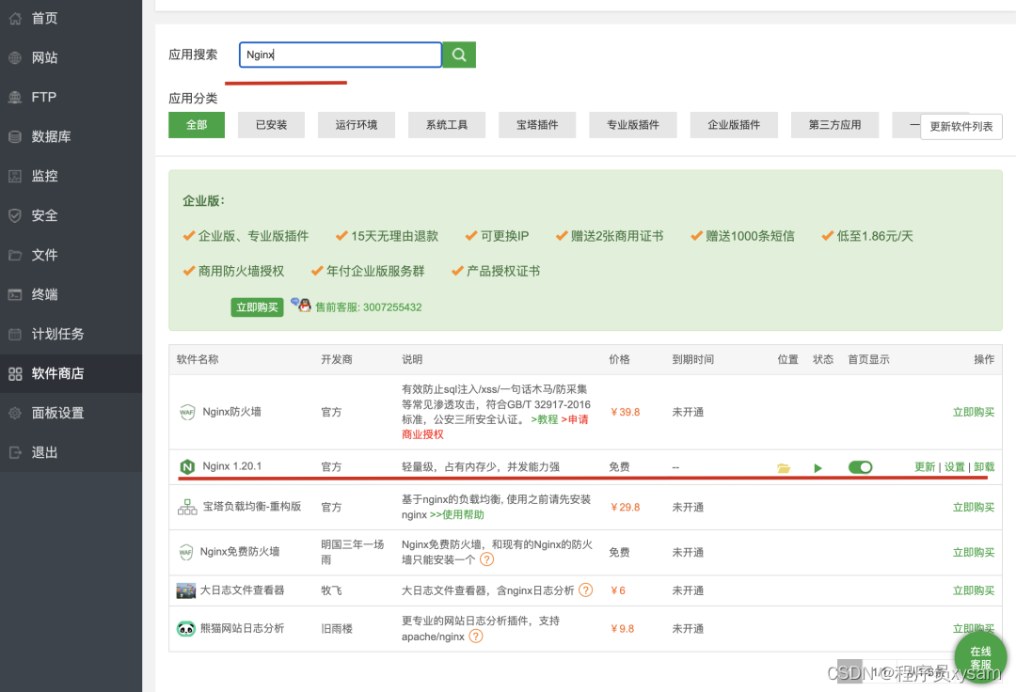Click 设置 link for Nginx 1.20.1
This screenshot has height=692, width=1016.
(x=954, y=467)
